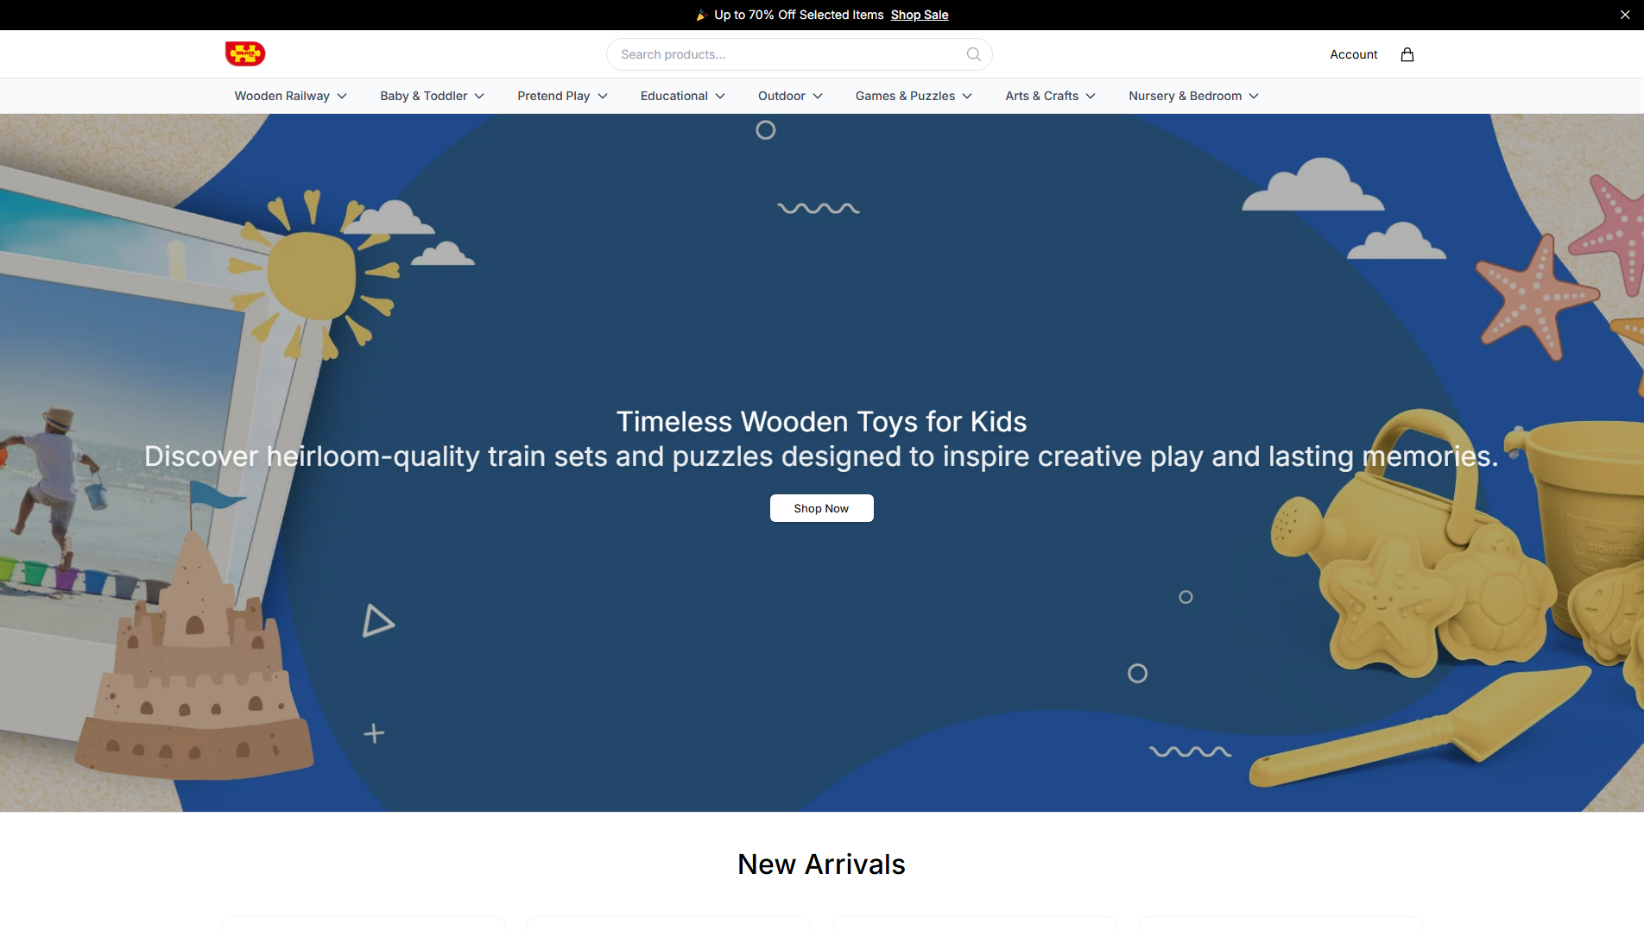Open the Baby & Toddler menu
The width and height of the screenshot is (1644, 930).
tap(432, 96)
